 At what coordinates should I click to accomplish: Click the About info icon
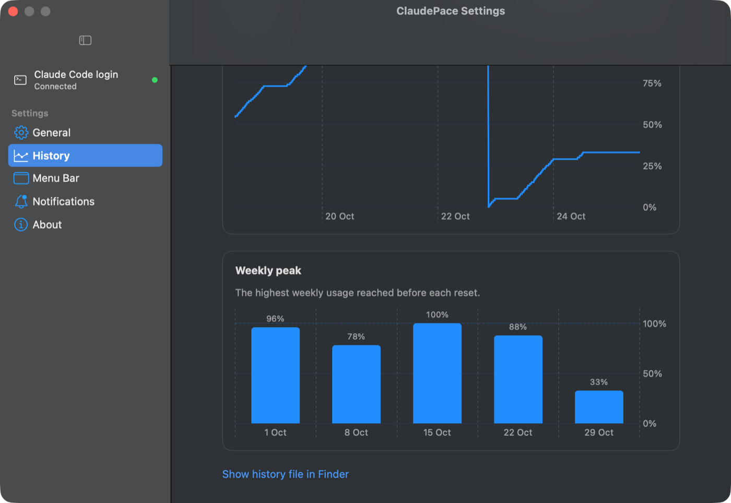point(21,224)
